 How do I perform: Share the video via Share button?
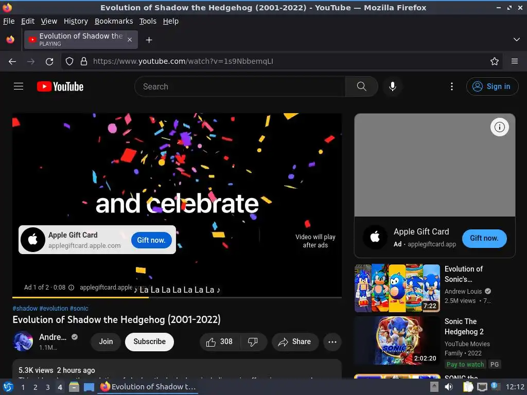(x=295, y=342)
